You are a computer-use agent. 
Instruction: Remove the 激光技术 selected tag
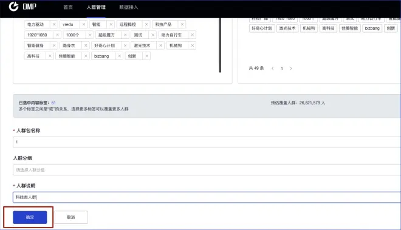(160, 46)
